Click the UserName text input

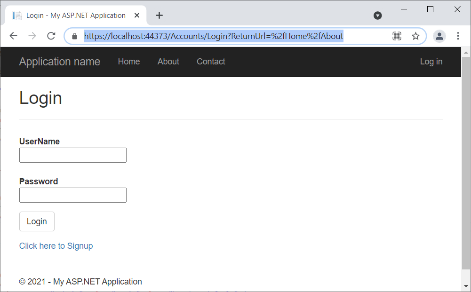coord(72,155)
